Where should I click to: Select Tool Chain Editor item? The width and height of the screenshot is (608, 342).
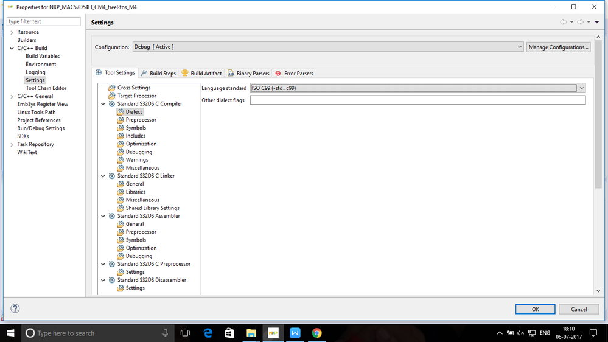coord(46,88)
